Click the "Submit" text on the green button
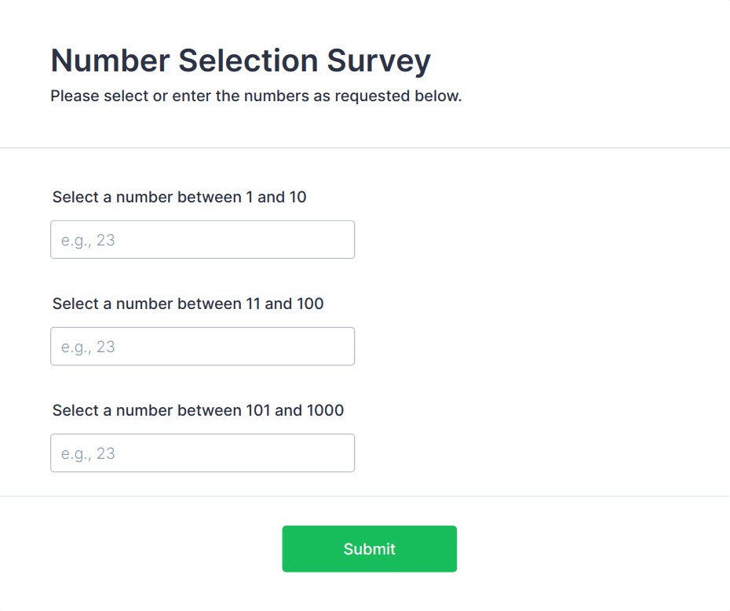 pyautogui.click(x=369, y=549)
